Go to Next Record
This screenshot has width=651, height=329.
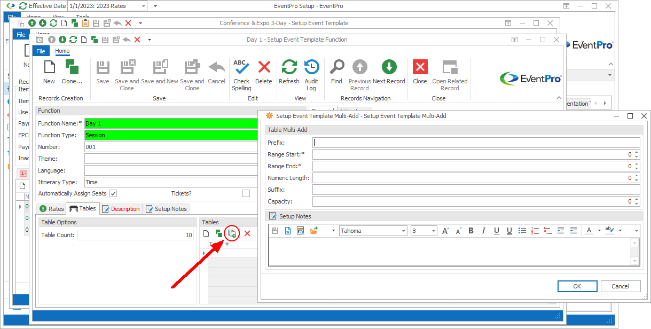tap(389, 72)
